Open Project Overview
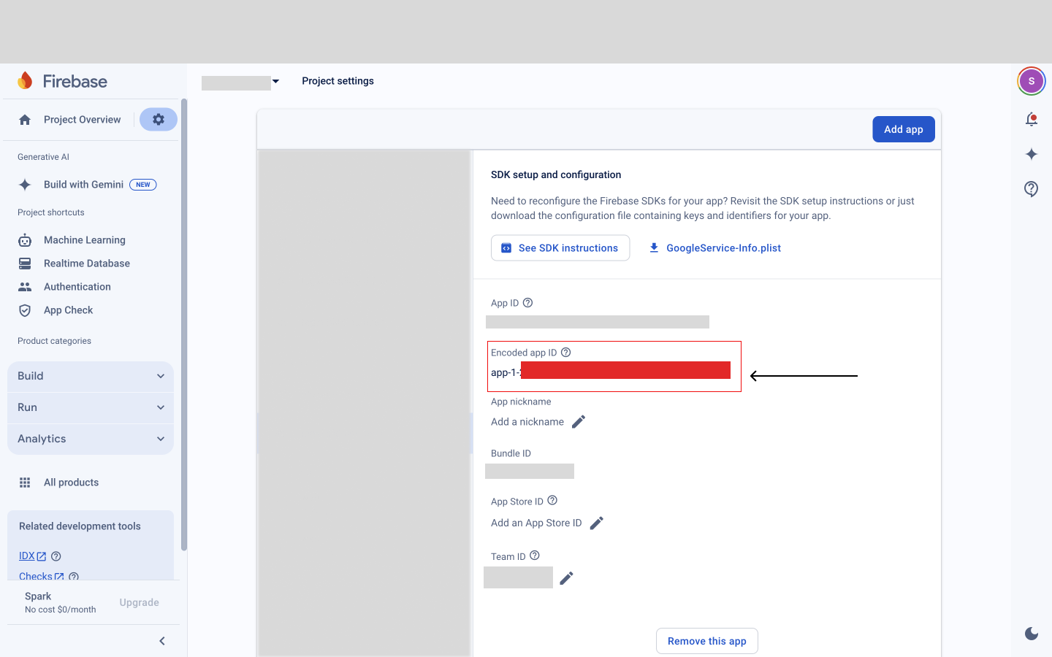The height and width of the screenshot is (657, 1052). point(82,120)
